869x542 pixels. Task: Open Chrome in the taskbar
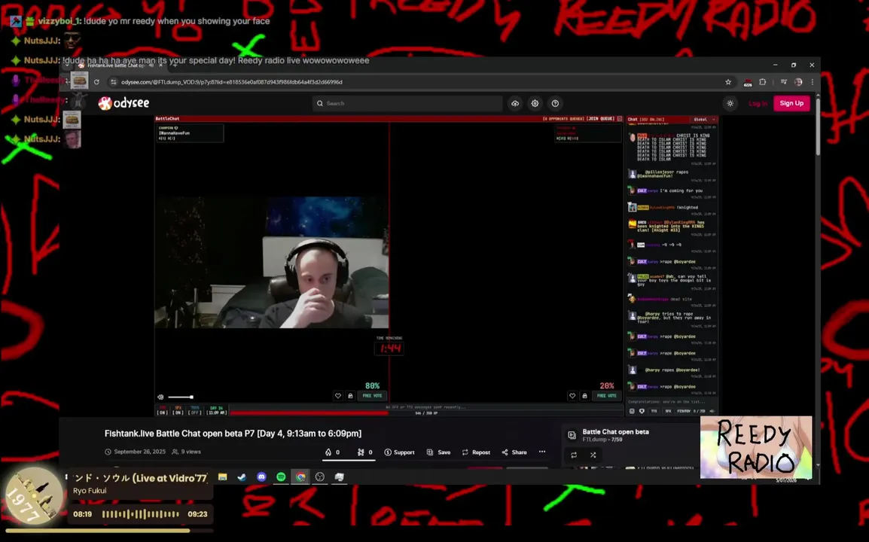(x=300, y=477)
